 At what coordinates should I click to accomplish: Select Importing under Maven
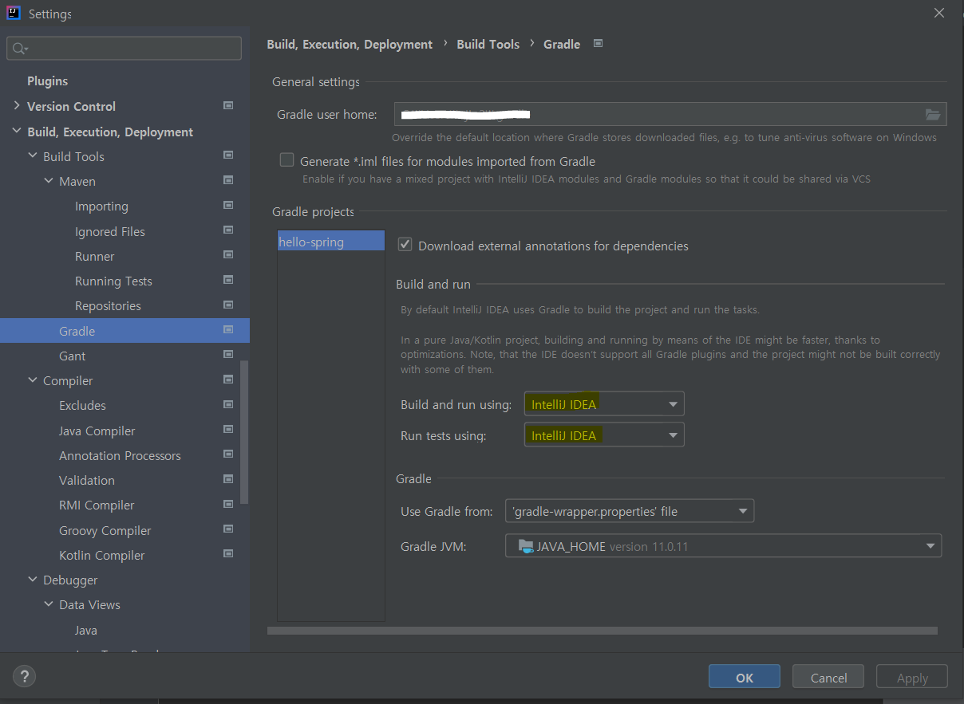click(x=101, y=206)
